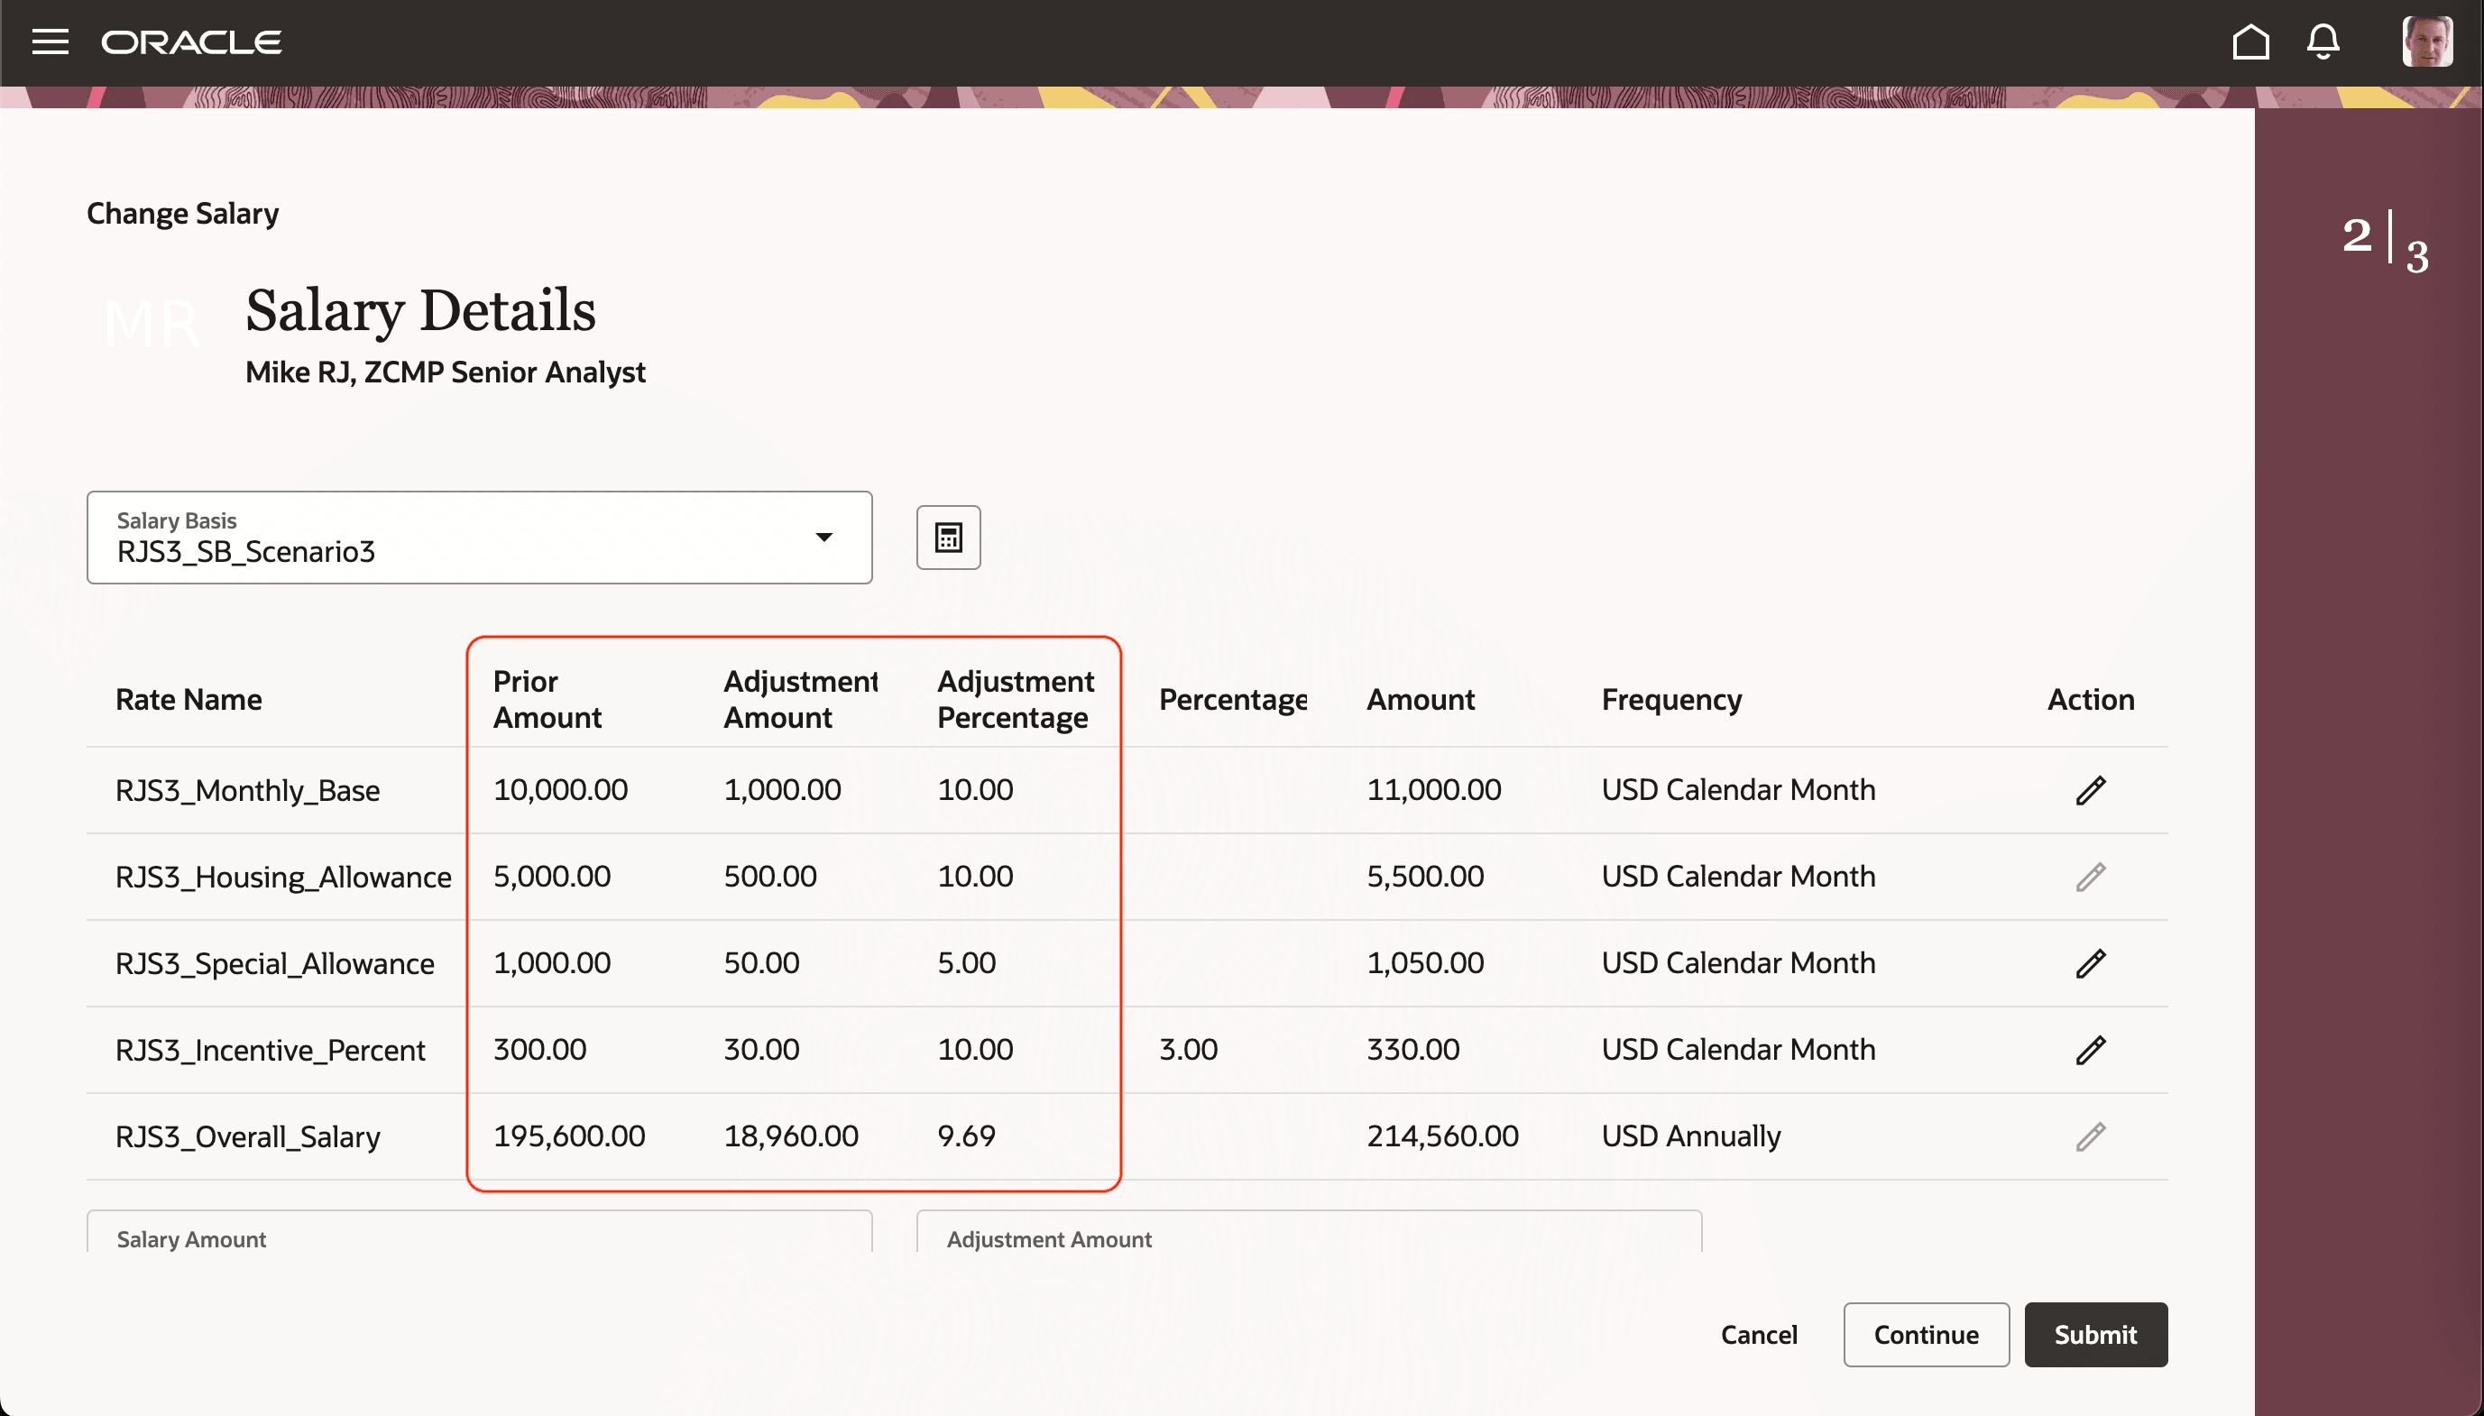
Task: Select the RJS3_Housing_Allowance edit pencil
Action: pos(2090,877)
